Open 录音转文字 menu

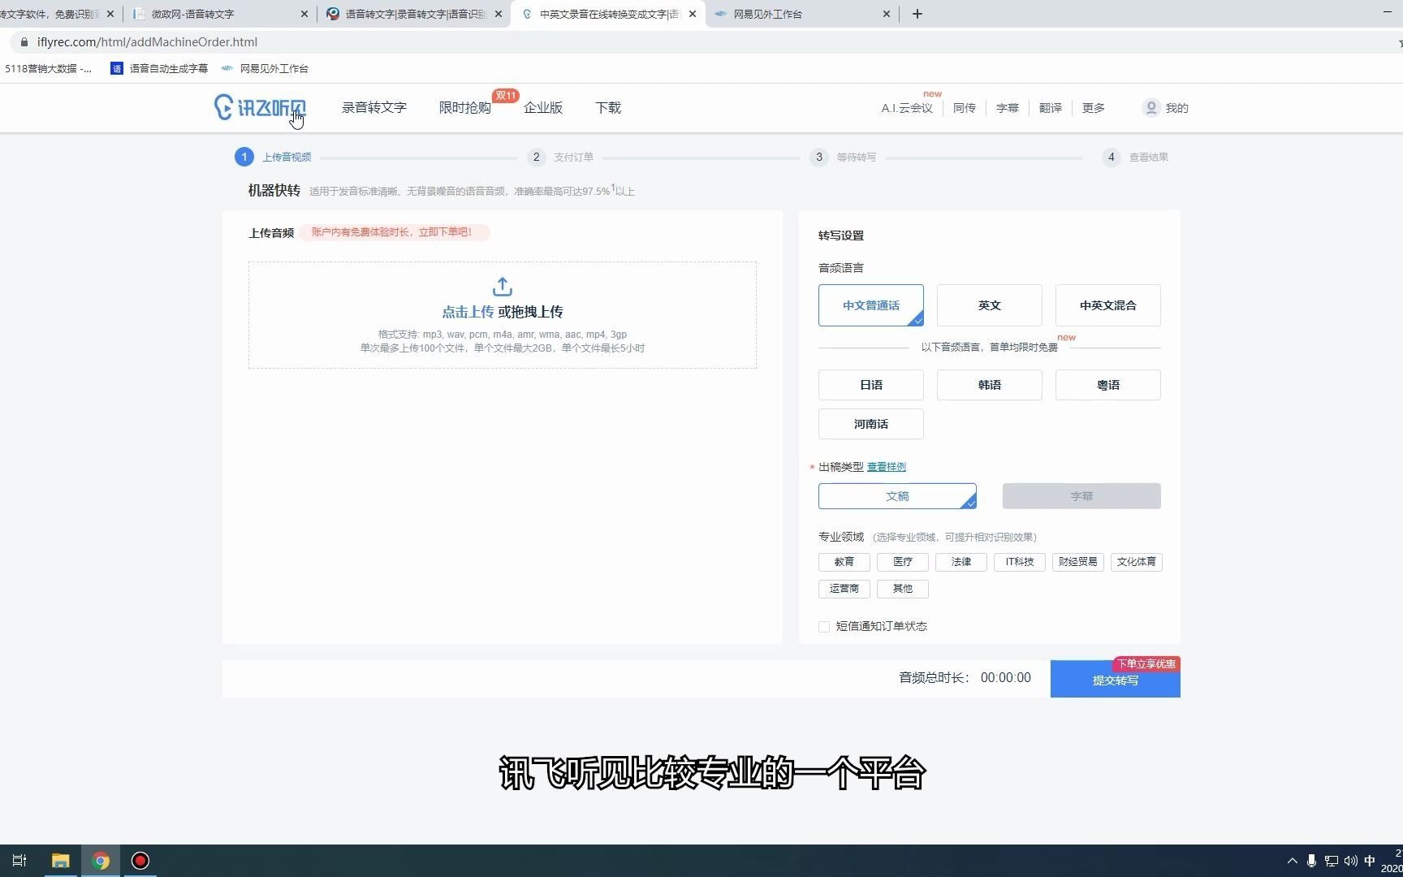(x=374, y=107)
